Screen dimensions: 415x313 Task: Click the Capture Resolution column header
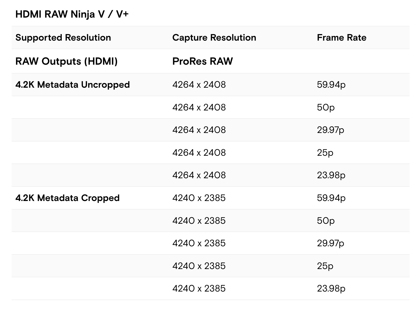(x=214, y=38)
